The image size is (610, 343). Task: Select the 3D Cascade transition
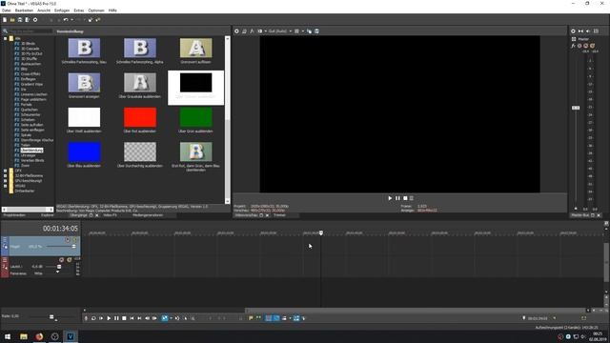click(x=30, y=49)
